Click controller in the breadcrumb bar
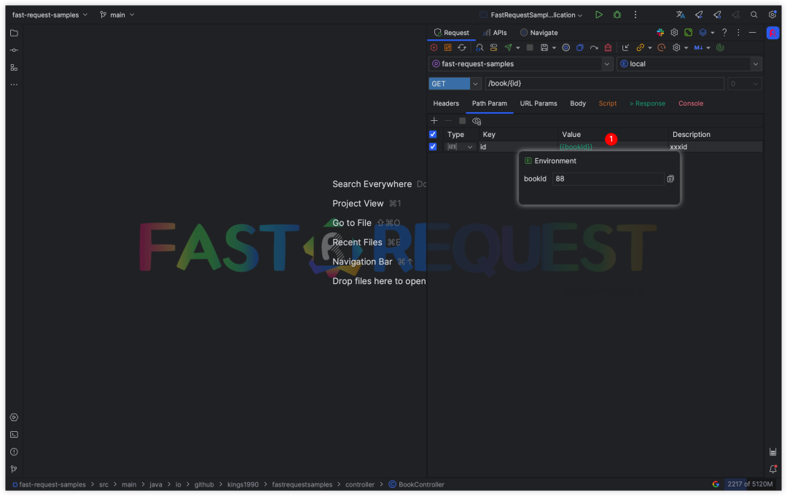Screen dimensions: 787x496 360,484
